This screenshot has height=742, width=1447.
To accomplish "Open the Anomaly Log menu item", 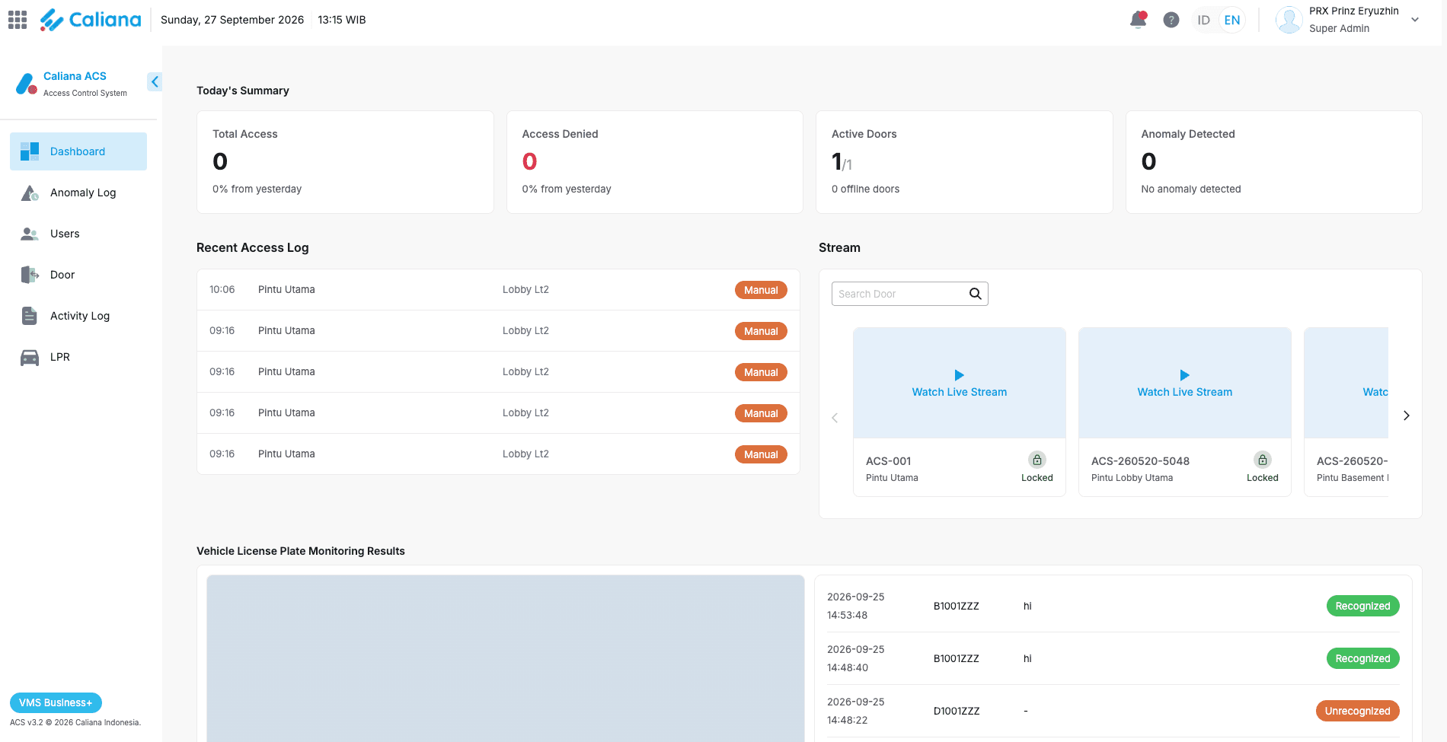I will pos(78,193).
